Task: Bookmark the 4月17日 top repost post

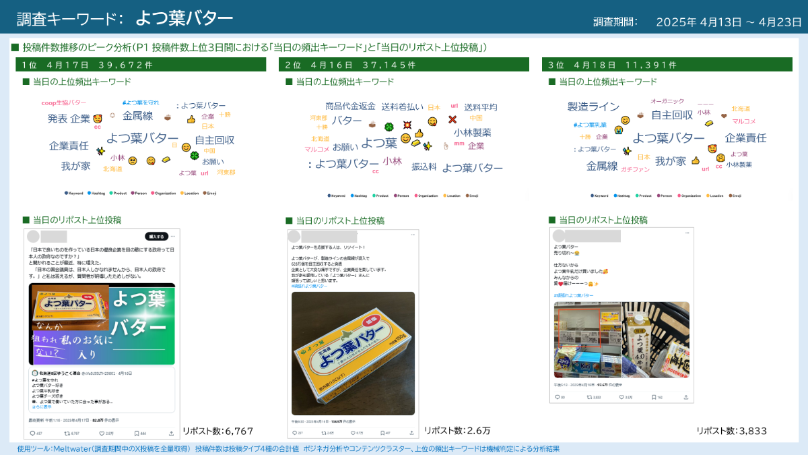Action: pyautogui.click(x=136, y=433)
